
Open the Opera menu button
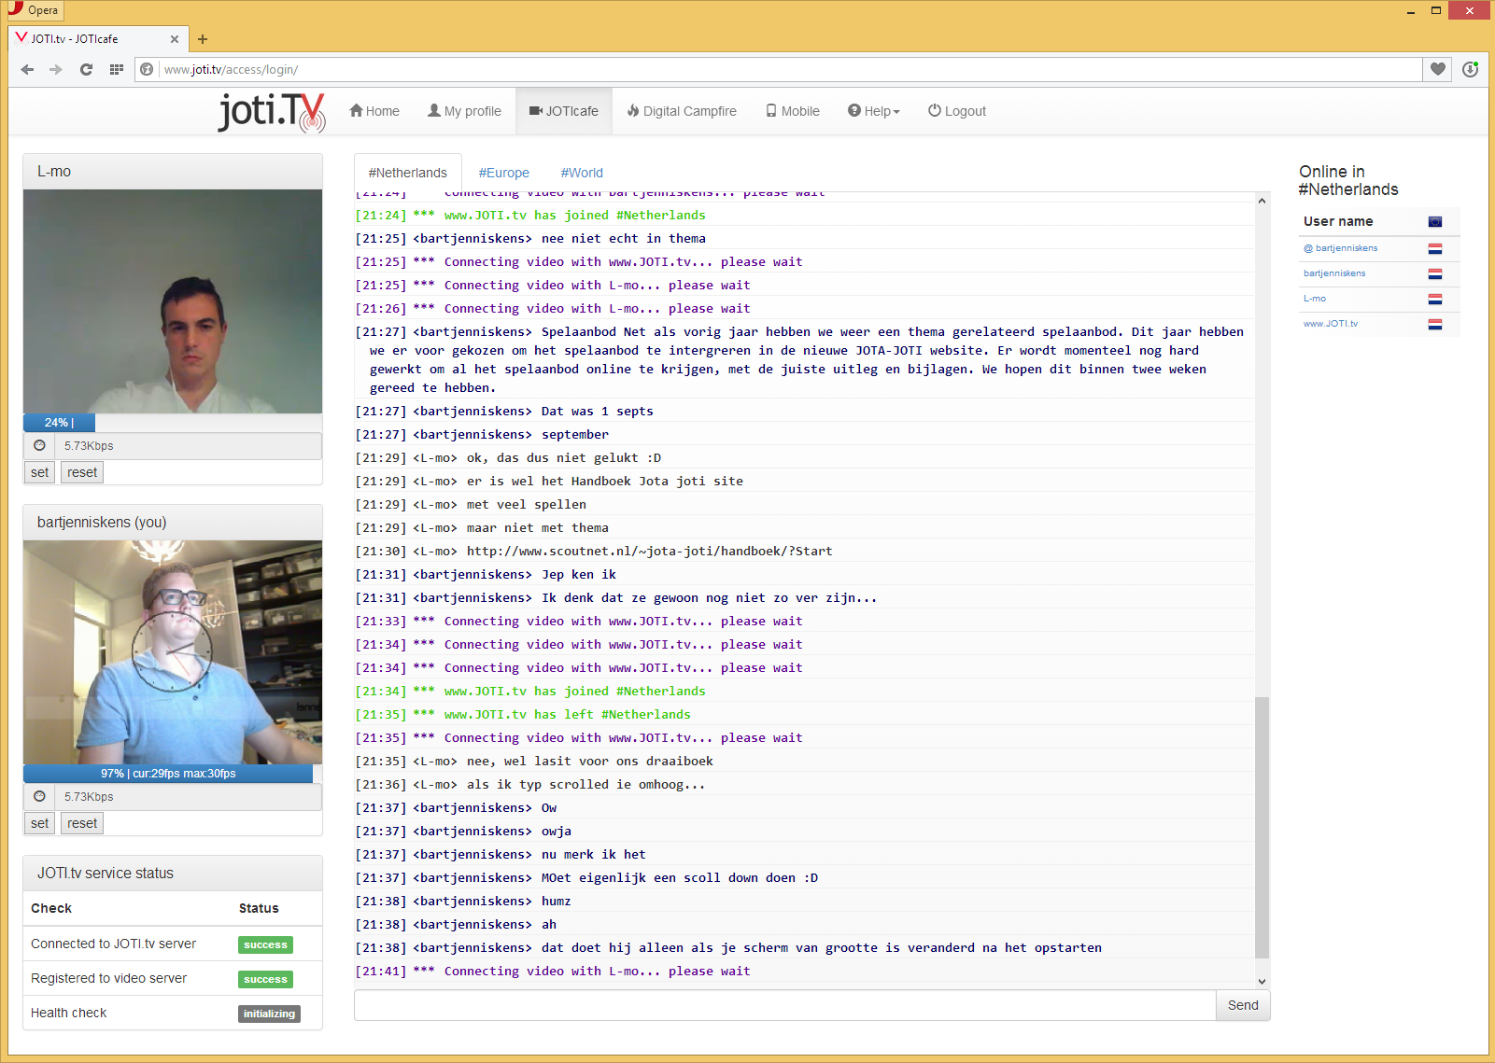click(x=34, y=10)
